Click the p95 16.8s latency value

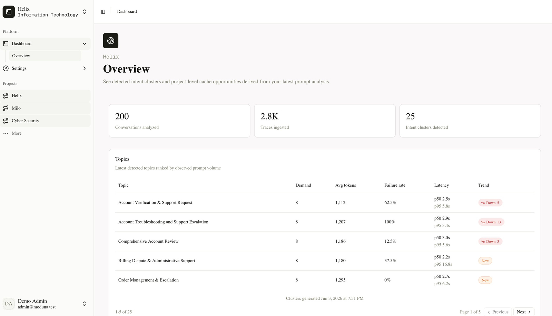tap(443, 265)
